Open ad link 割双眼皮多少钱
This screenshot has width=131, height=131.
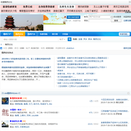(9, 11)
